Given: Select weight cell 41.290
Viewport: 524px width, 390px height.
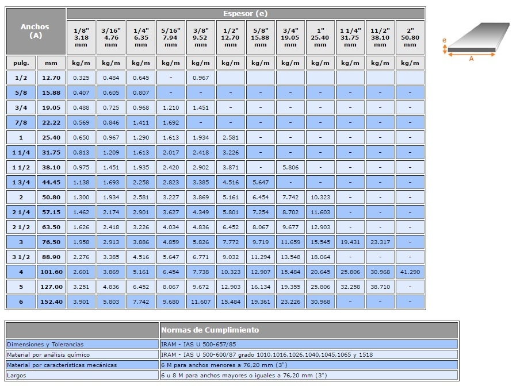Looking at the screenshot, I should tap(410, 272).
